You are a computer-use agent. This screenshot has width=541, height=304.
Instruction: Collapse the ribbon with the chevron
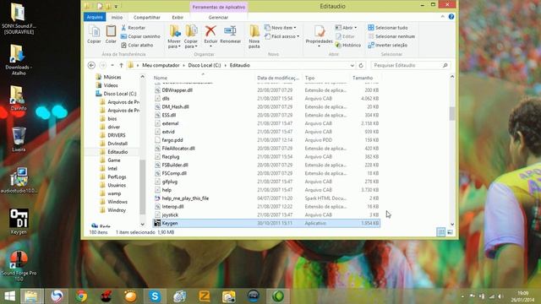point(443,17)
